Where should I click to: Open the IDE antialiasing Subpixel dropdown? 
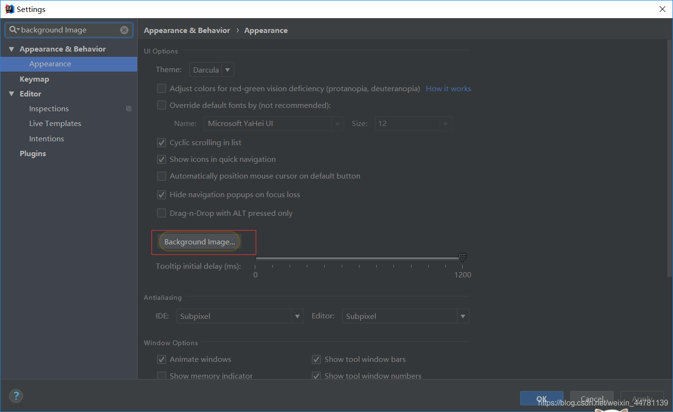coord(297,316)
